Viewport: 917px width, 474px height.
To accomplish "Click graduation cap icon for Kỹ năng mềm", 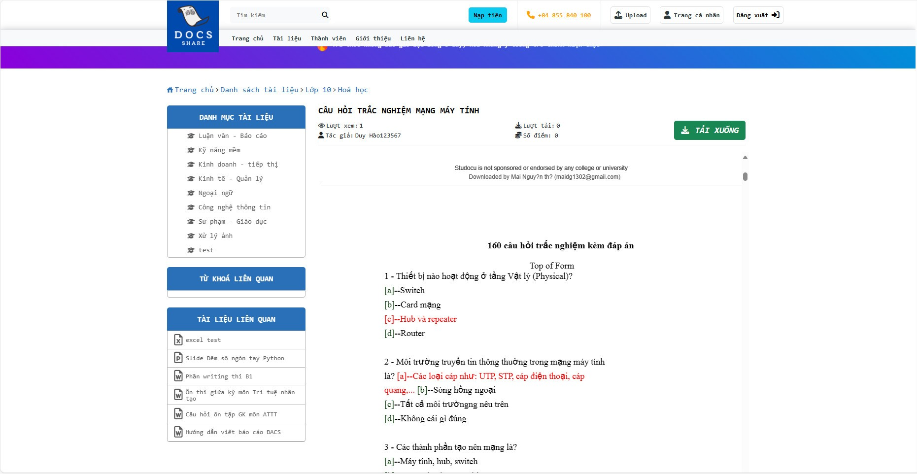I will [x=191, y=150].
